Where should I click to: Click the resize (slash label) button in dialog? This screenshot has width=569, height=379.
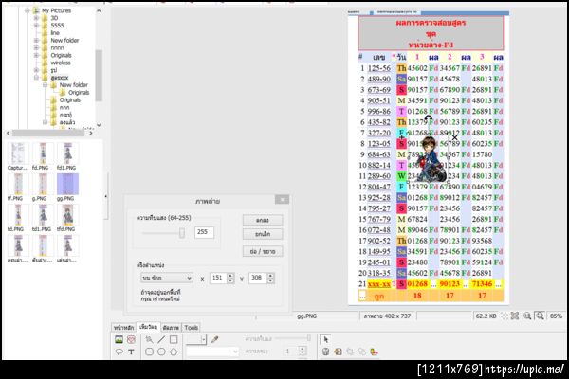coord(263,251)
